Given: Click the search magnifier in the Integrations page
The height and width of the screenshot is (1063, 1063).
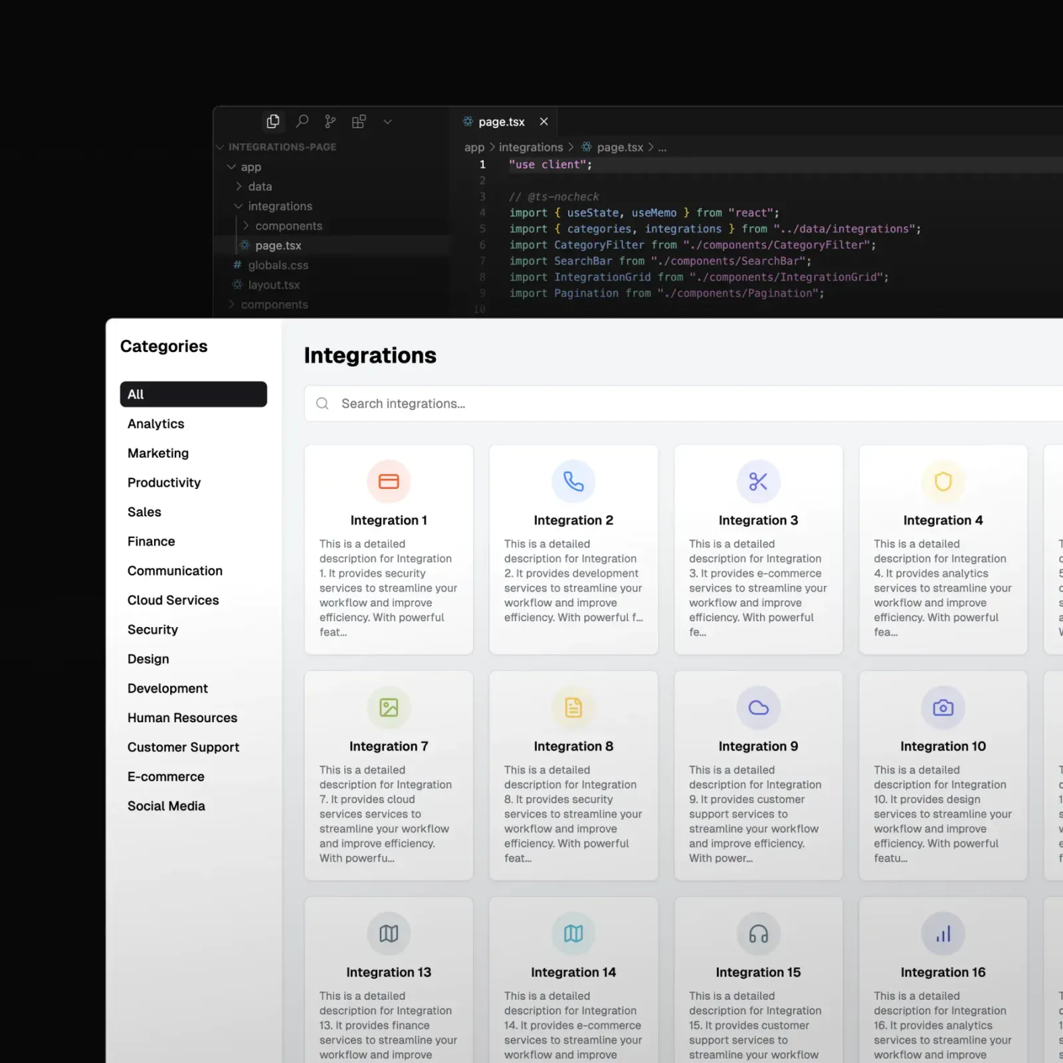Looking at the screenshot, I should [x=322, y=403].
